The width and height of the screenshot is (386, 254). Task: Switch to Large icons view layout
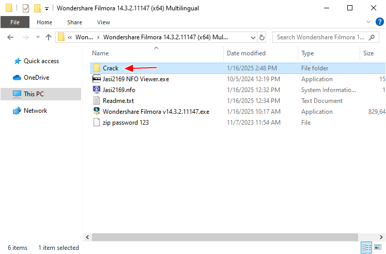[x=377, y=247]
